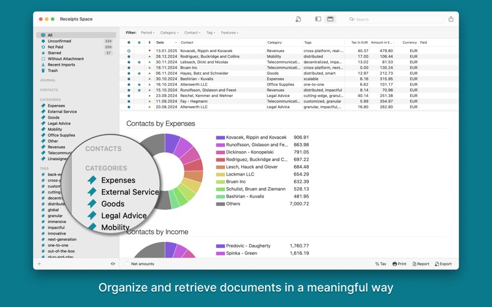Select the Goods category in sidebar

point(54,117)
